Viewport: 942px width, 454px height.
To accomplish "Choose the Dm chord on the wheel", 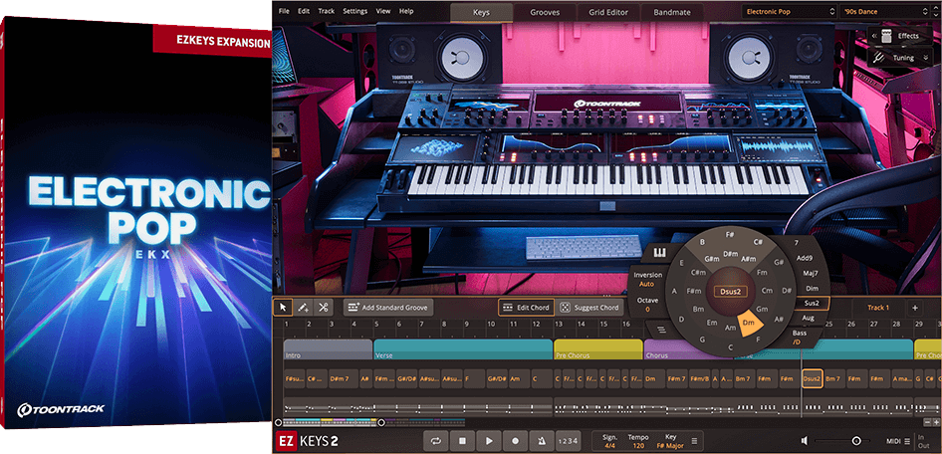I will [x=748, y=324].
